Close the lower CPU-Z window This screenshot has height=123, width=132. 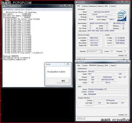[x=127, y=61]
